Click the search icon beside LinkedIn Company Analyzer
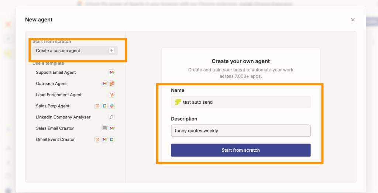The height and width of the screenshot is (193, 378). pyautogui.click(x=111, y=117)
